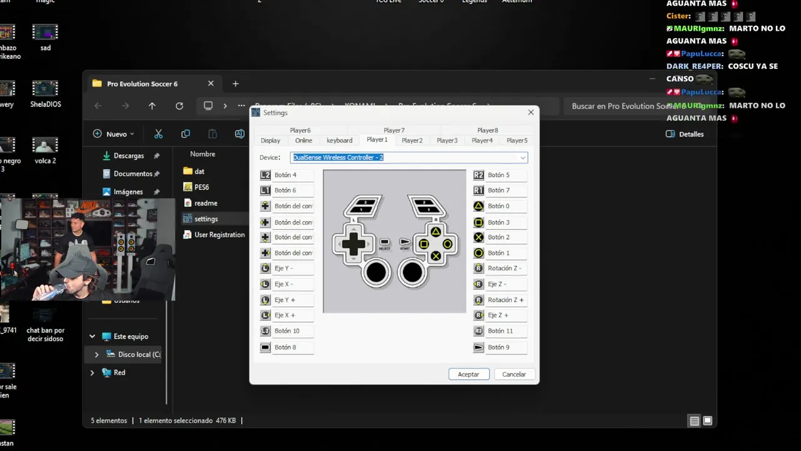Click the R1 shoulder button icon
The width and height of the screenshot is (801, 451).
click(x=479, y=190)
